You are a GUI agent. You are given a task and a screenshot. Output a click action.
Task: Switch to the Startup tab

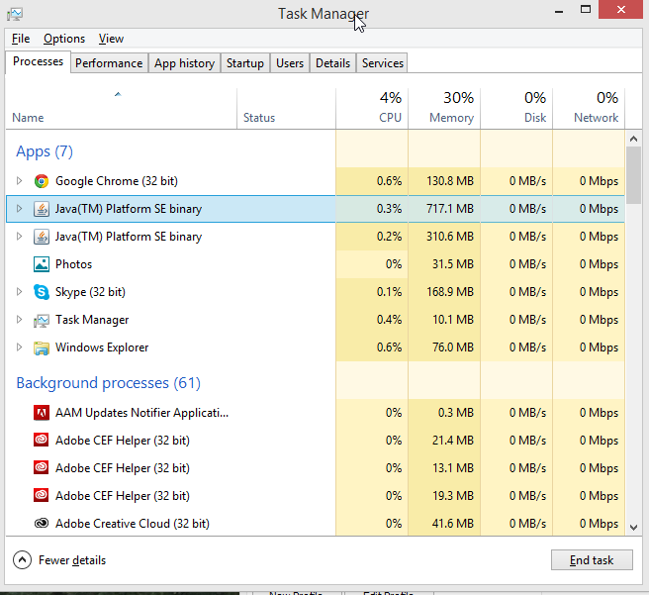pos(245,63)
